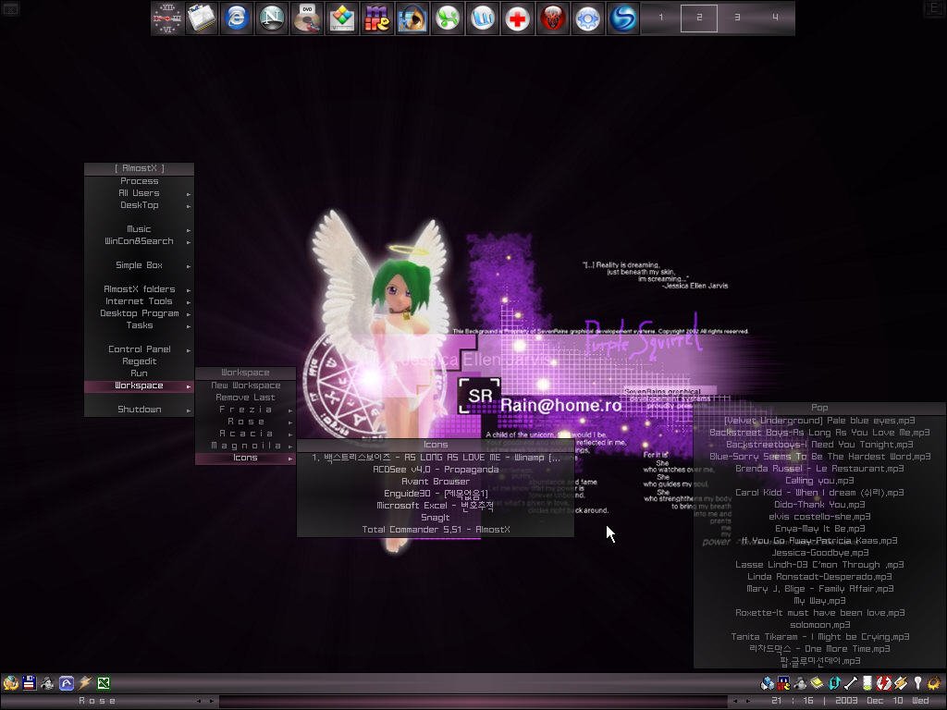Select ACDSee v4.0 - Propaganda entry
Image resolution: width=947 pixels, height=710 pixels.
436,470
